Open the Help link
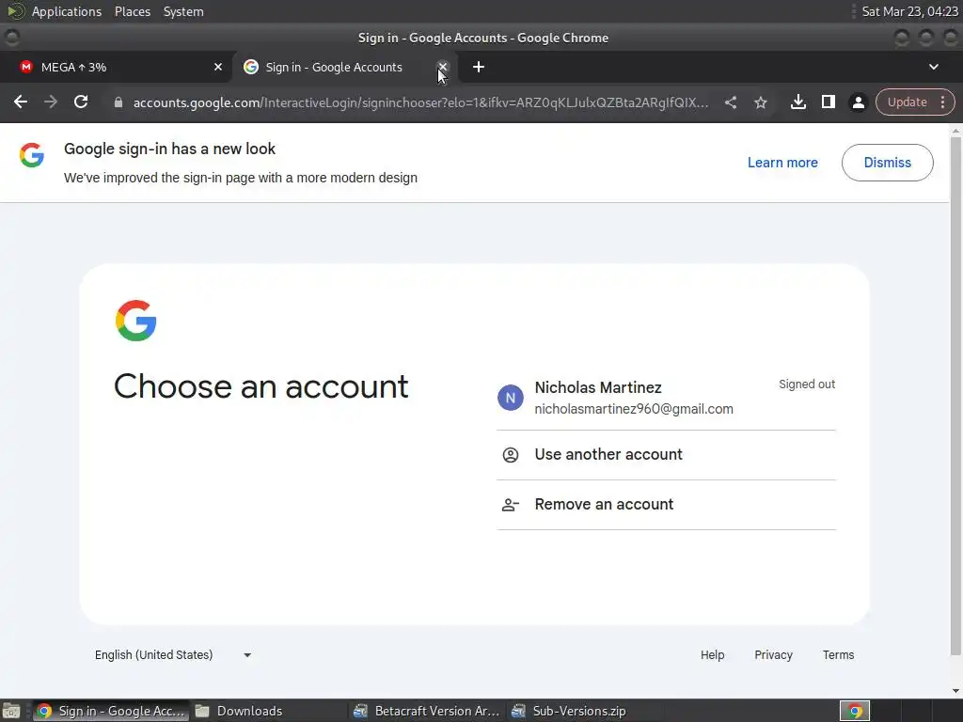Viewport: 963px width, 722px height. click(x=713, y=655)
